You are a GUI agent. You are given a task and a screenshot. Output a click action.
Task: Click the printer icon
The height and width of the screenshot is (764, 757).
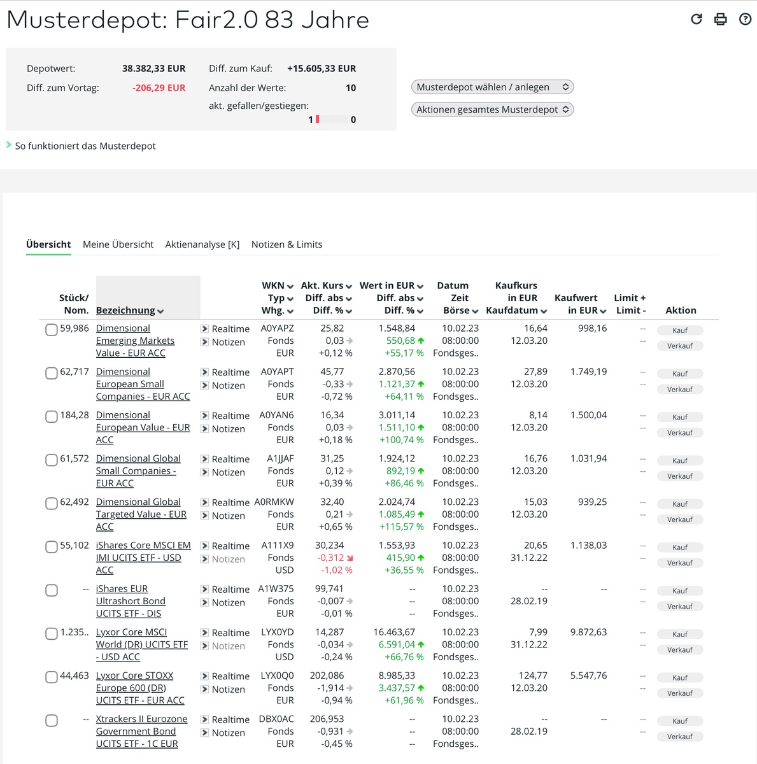coord(721,19)
